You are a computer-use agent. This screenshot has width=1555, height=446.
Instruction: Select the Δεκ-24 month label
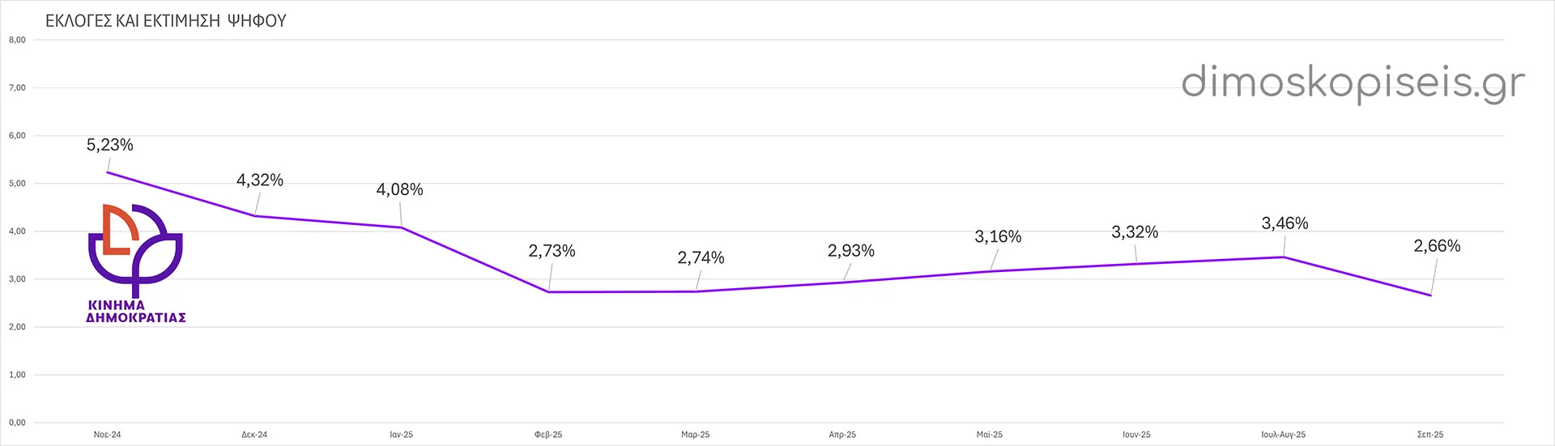coord(254,435)
